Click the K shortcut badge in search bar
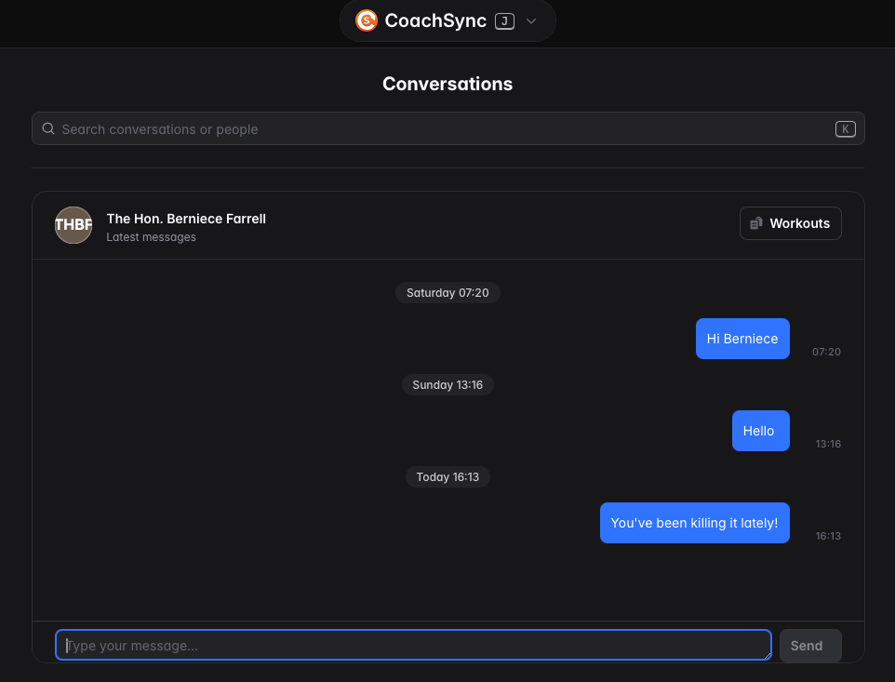Image resolution: width=895 pixels, height=682 pixels. point(845,128)
